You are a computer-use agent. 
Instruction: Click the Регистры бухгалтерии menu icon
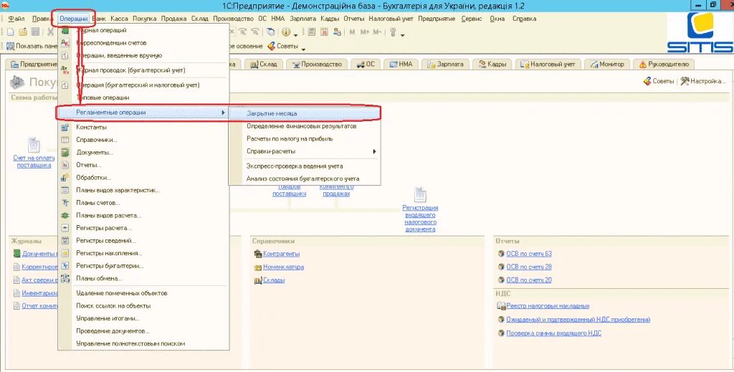[65, 266]
